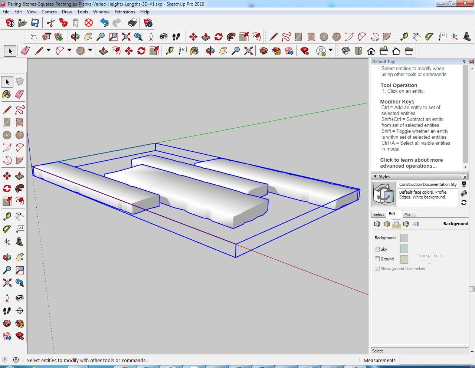
Task: Switch to the Mix tab
Action: point(407,214)
